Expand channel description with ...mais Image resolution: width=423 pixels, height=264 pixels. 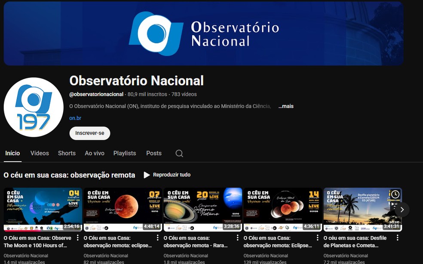point(286,106)
